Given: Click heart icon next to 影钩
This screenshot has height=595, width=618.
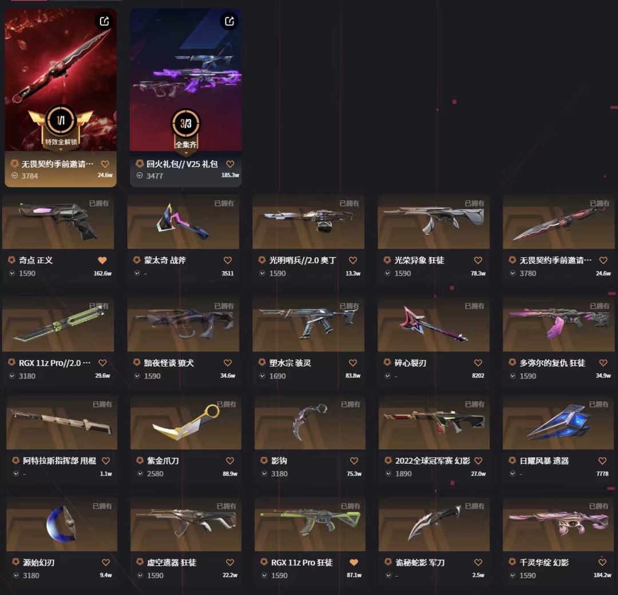Looking at the screenshot, I should [x=354, y=461].
